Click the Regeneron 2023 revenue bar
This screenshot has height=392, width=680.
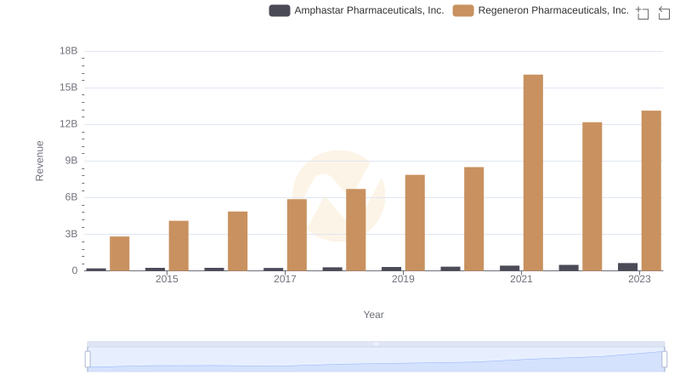point(651,190)
